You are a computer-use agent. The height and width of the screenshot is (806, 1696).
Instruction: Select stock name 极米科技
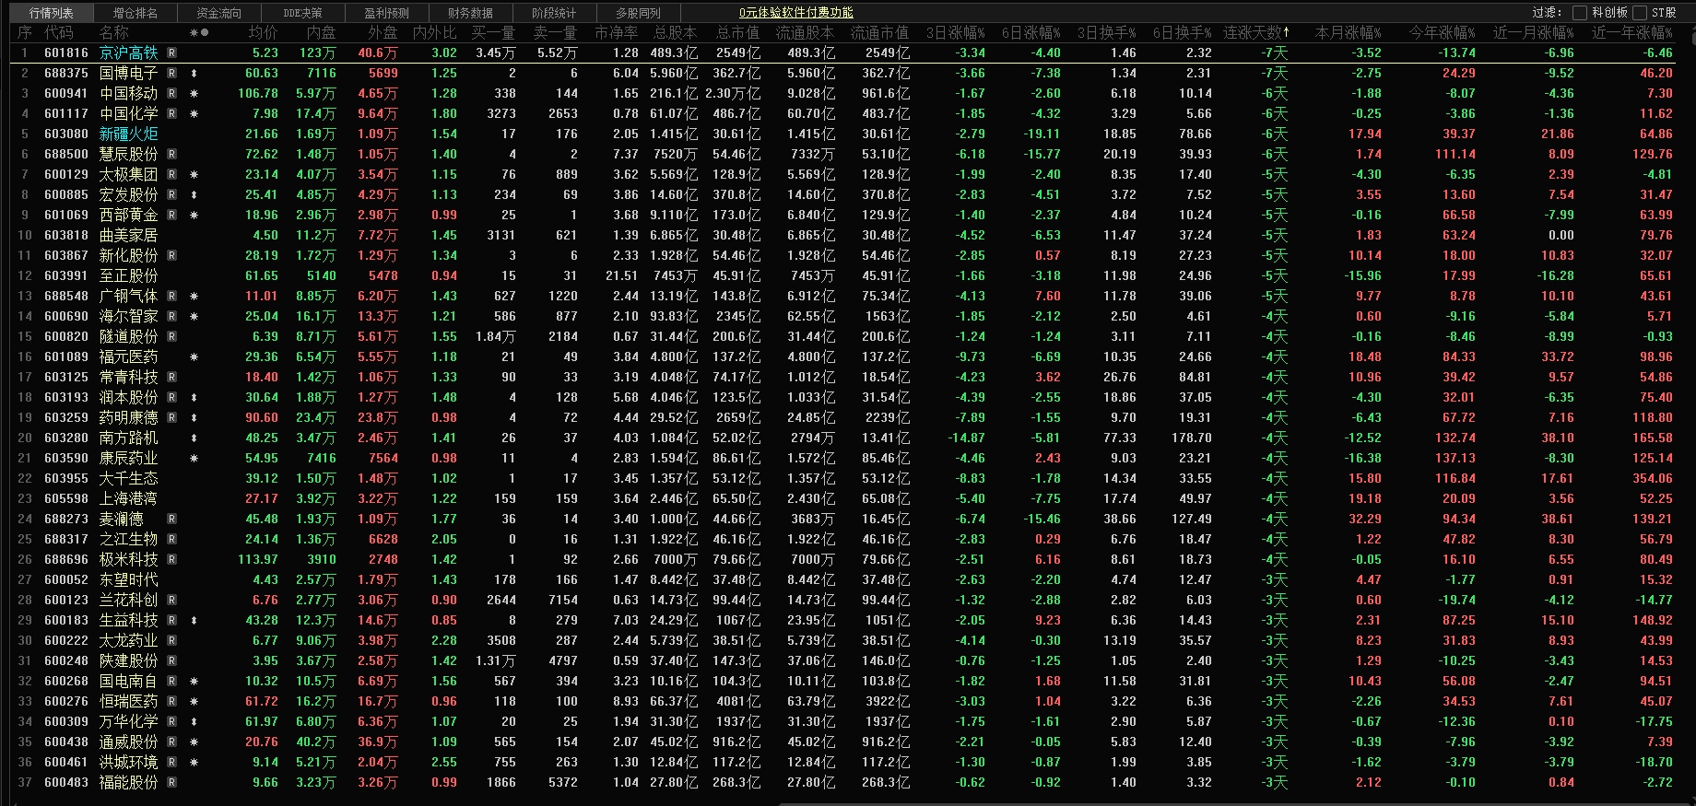coord(128,560)
